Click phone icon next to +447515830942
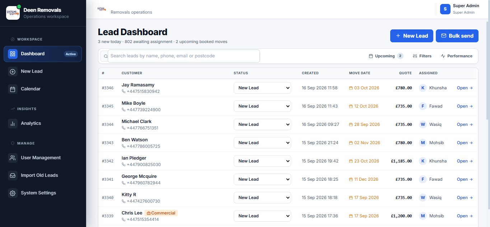Screen dimensions: 490x227 tap(123, 91)
